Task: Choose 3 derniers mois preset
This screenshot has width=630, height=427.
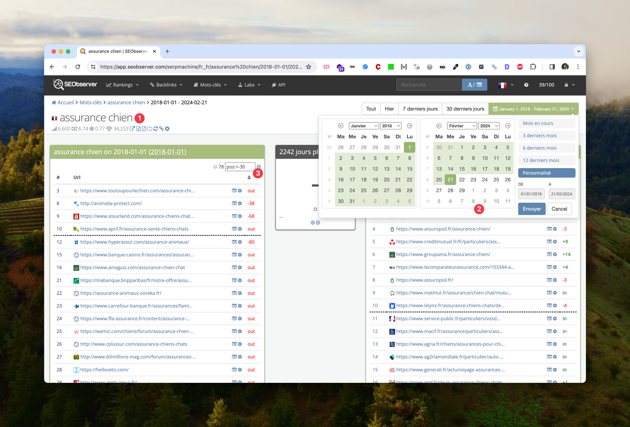Action: point(547,136)
